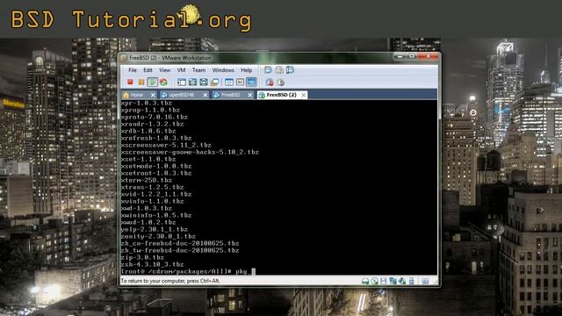Click the Revert to Snapshot icon

tap(279, 70)
